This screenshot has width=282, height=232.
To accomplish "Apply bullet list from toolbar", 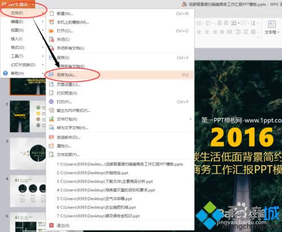I will pos(200,23).
